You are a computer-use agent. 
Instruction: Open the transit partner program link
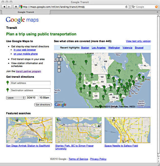click(x=28, y=71)
